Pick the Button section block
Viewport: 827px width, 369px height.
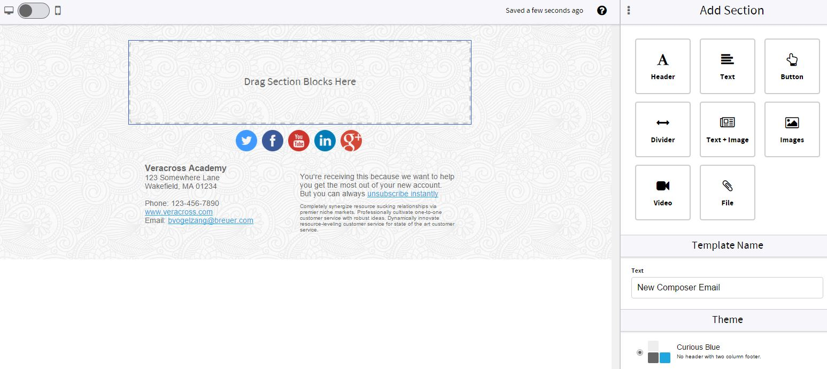(792, 66)
